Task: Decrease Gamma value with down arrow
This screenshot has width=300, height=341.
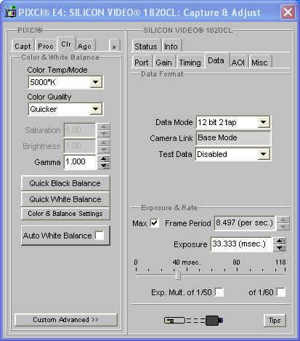Action: tap(105, 166)
